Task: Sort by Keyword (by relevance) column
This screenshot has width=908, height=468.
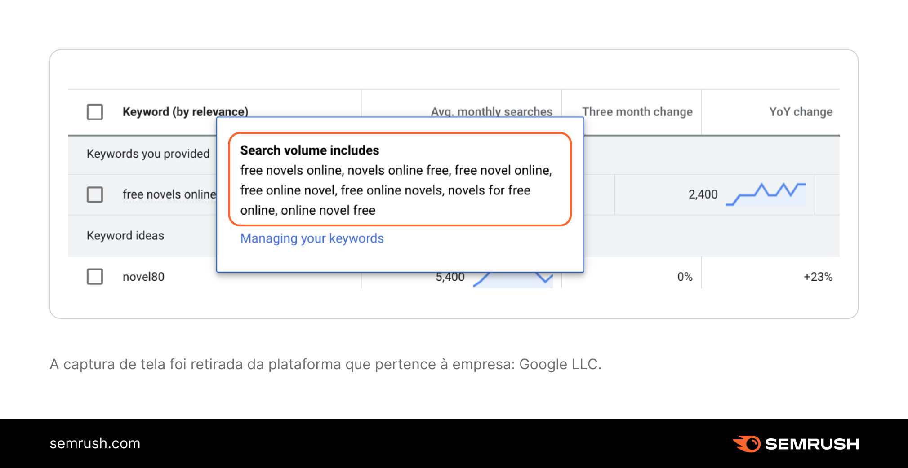Action: (185, 112)
